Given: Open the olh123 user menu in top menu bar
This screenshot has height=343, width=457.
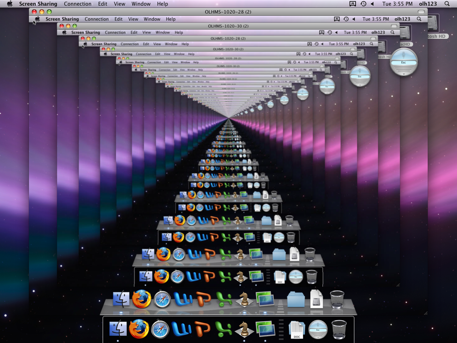Looking at the screenshot, I should [428, 4].
